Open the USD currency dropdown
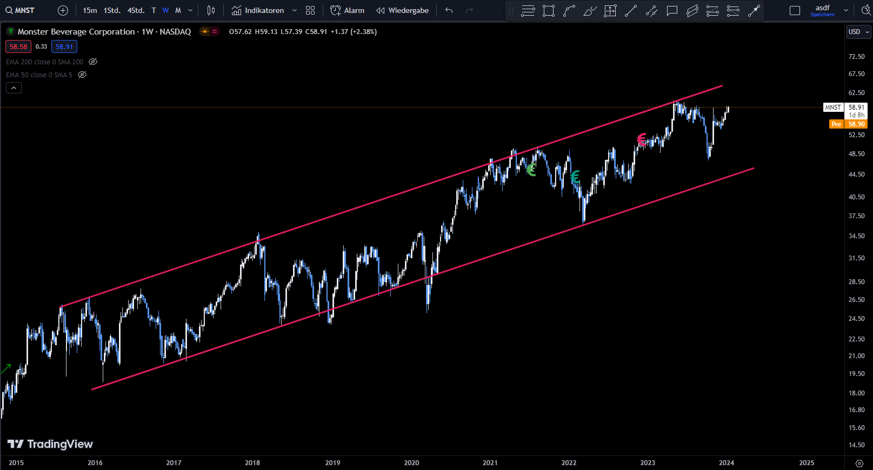 (858, 32)
